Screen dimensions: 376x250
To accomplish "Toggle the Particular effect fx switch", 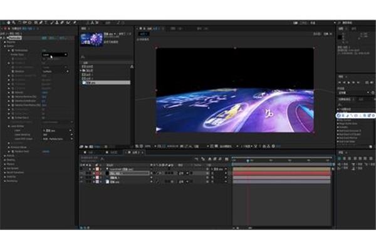I will [x=4, y=37].
